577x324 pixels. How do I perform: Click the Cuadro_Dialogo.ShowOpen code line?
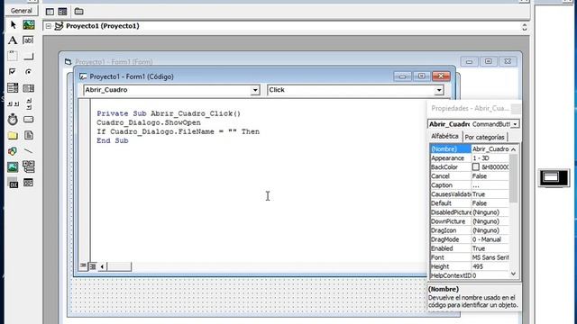(x=149, y=122)
